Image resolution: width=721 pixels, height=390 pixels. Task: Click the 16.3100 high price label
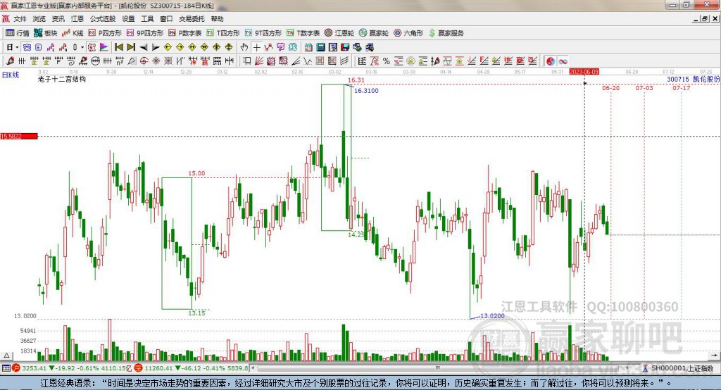(x=366, y=91)
